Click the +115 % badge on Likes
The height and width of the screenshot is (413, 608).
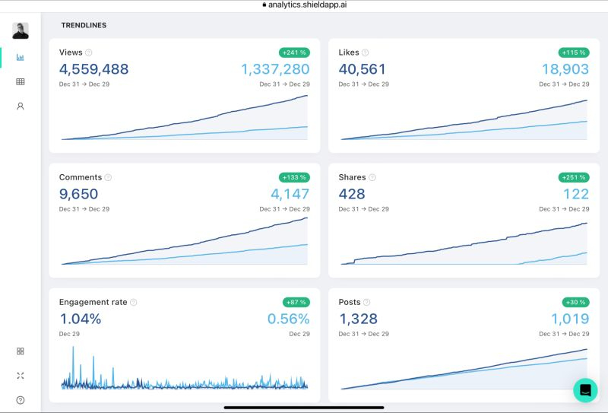click(x=574, y=52)
